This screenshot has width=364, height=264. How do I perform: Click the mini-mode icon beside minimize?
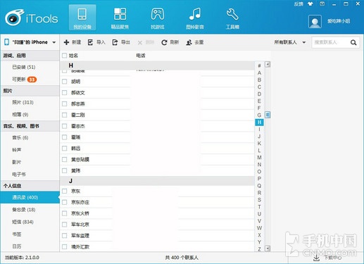[322, 4]
